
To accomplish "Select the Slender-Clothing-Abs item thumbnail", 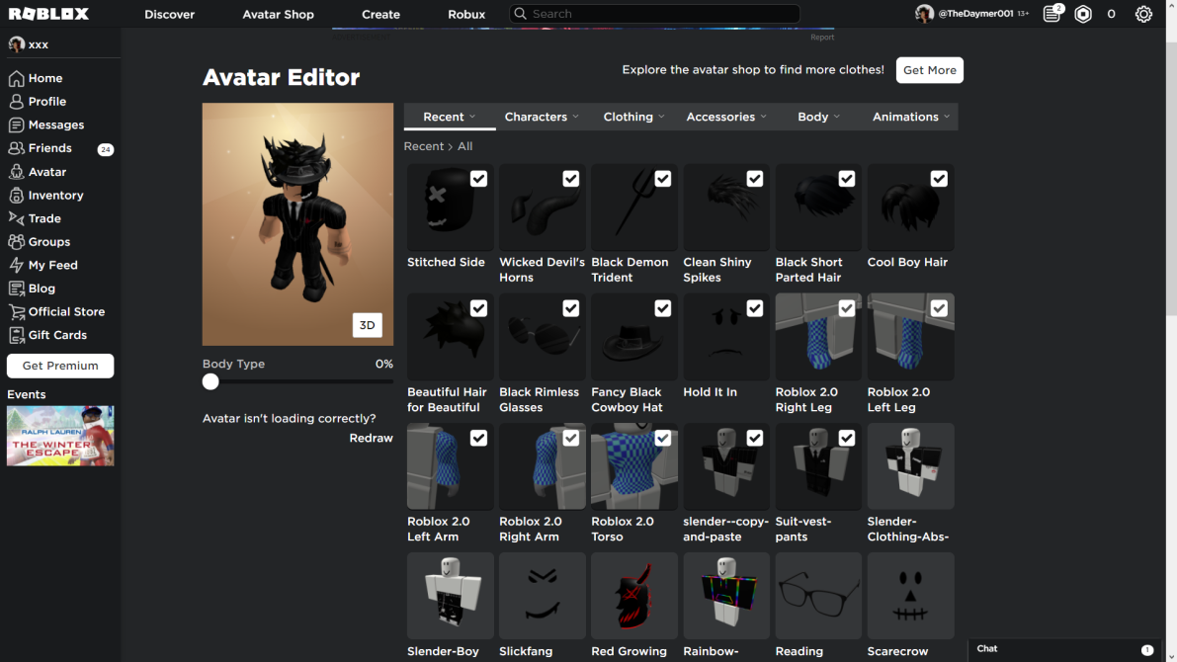I will 910,466.
